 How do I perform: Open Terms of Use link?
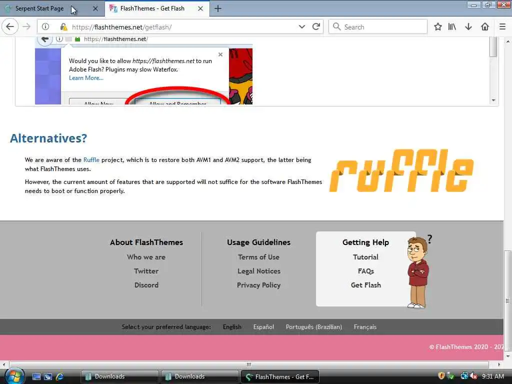[x=258, y=257]
